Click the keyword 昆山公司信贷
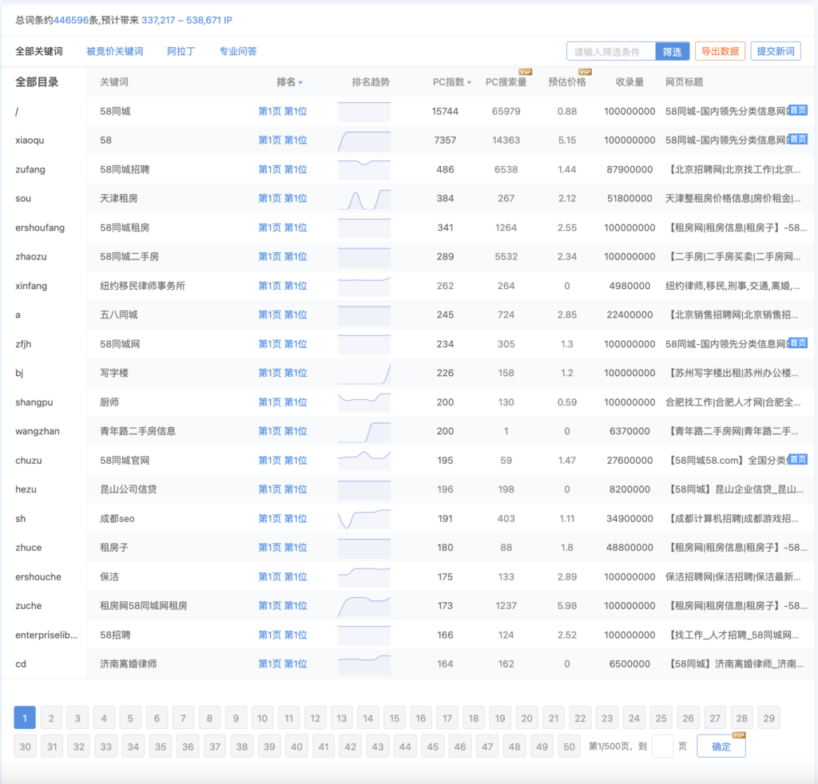The image size is (818, 784). tap(129, 489)
